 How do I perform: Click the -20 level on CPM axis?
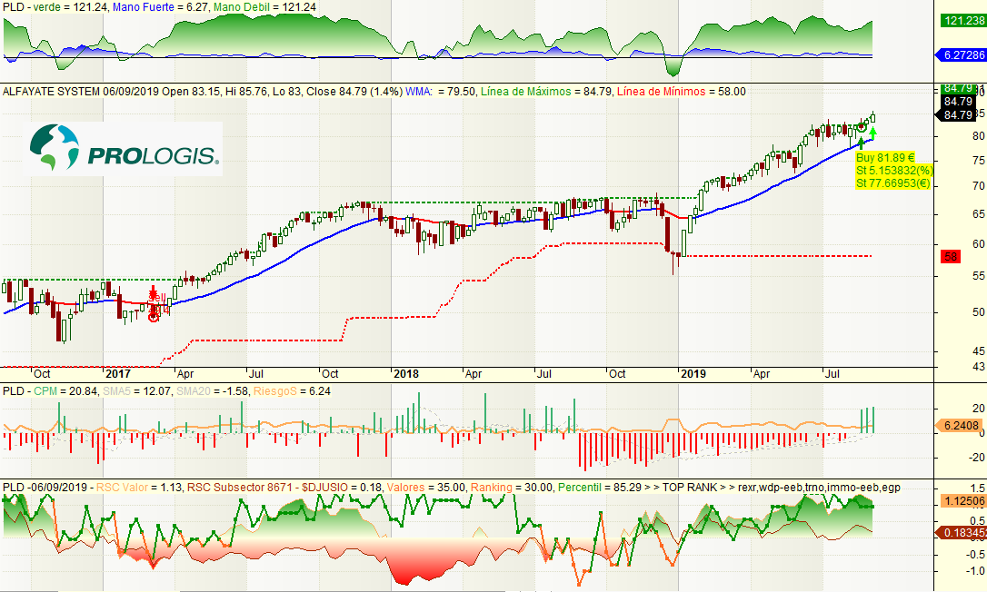click(978, 458)
